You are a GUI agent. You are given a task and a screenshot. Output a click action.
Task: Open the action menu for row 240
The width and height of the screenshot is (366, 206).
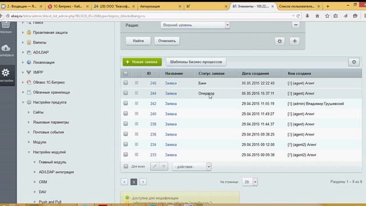pos(137,114)
